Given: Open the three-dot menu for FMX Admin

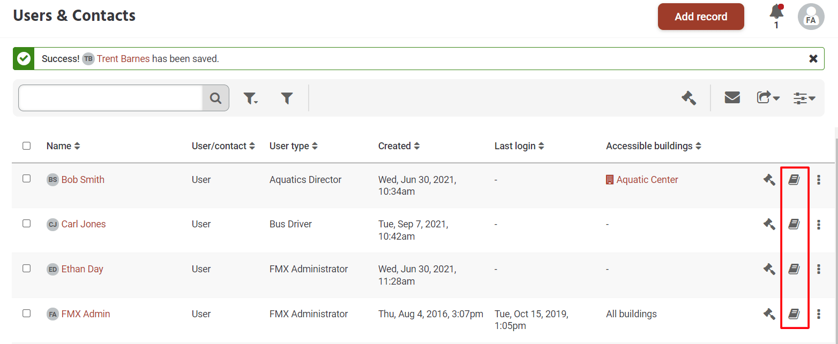Looking at the screenshot, I should pos(818,314).
